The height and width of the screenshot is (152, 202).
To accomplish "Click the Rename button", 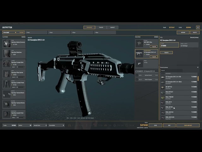I will 183,32.
